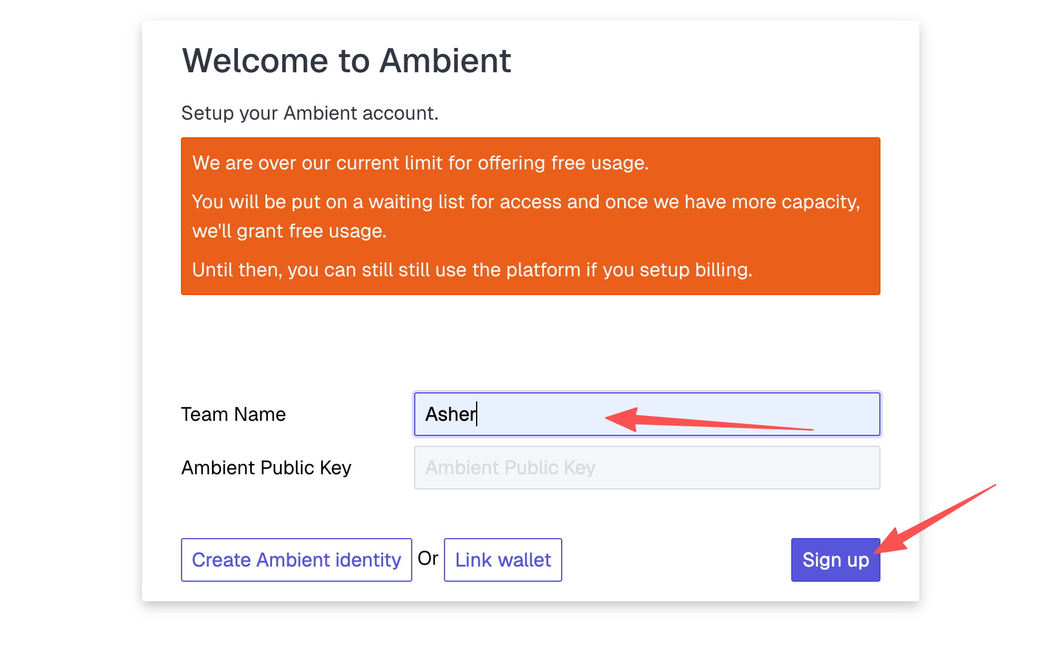
Task: Click the 'over our current limit' notice line
Action: pyautogui.click(x=420, y=163)
